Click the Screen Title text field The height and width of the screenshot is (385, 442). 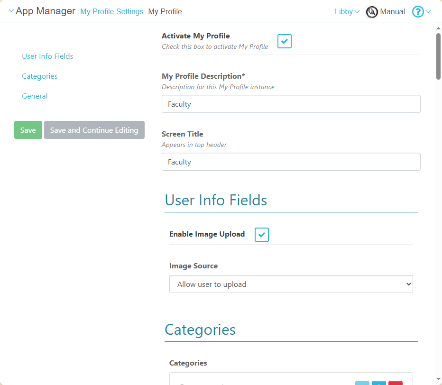[x=291, y=162]
